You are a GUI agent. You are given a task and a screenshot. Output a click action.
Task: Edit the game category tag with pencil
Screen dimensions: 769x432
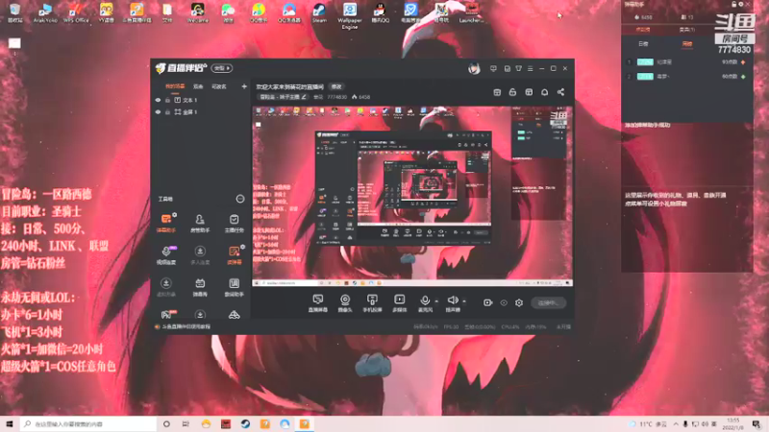[283, 97]
